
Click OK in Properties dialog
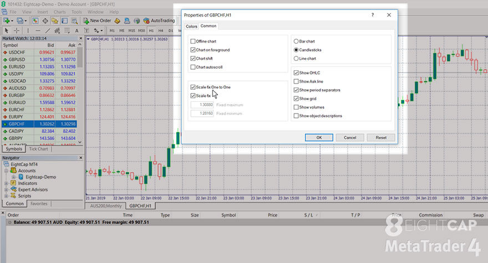[319, 137]
